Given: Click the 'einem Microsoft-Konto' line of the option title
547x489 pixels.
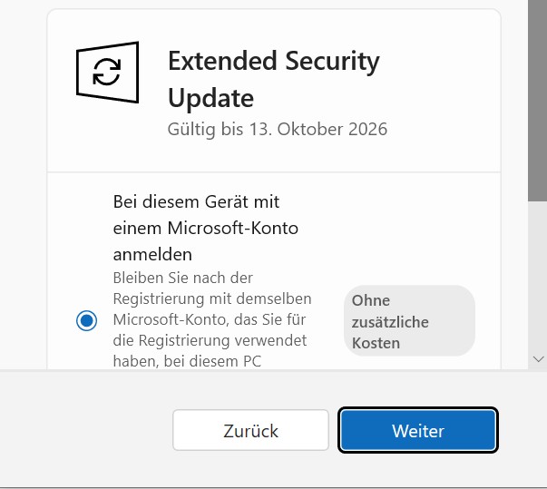Looking at the screenshot, I should point(205,227).
